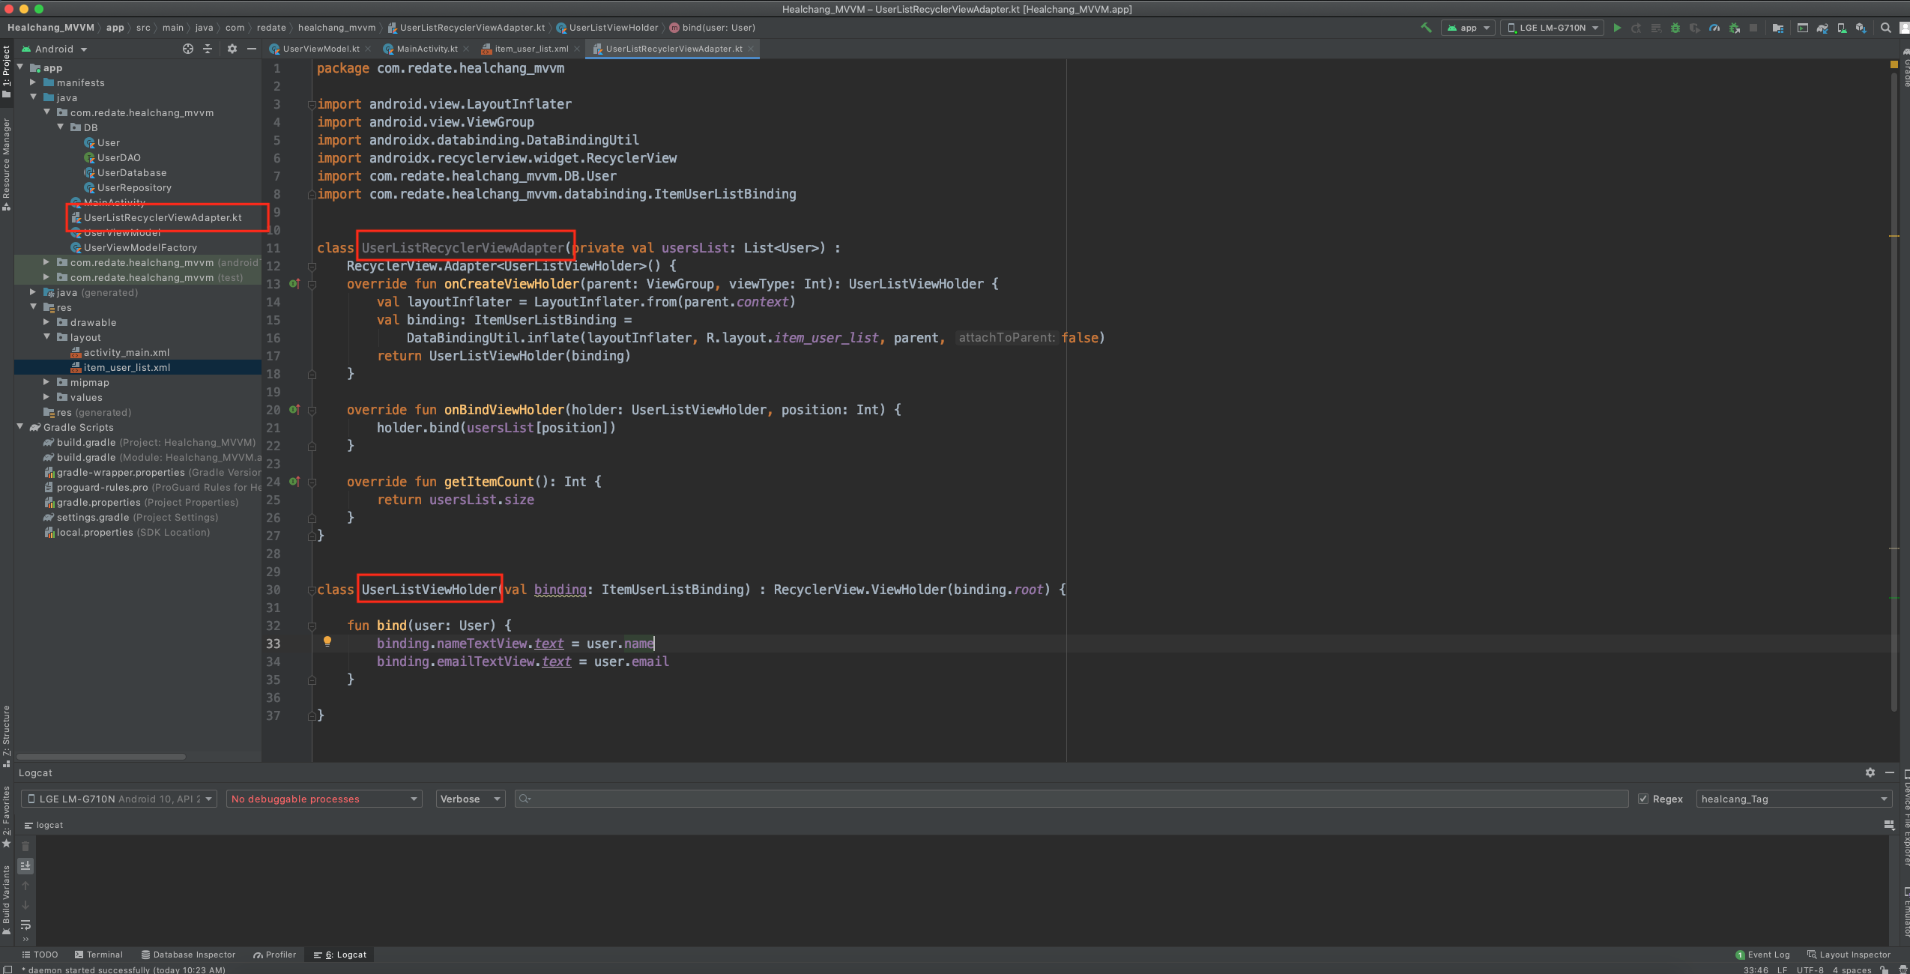Click the Search Everywhere magnifier icon
Screen dimensions: 1910x974
[1886, 28]
